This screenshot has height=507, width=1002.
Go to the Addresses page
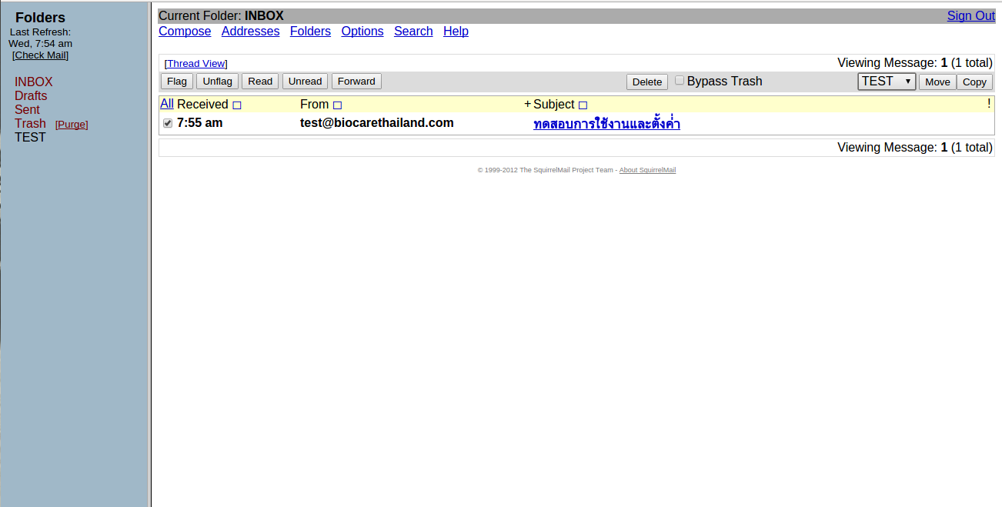250,32
